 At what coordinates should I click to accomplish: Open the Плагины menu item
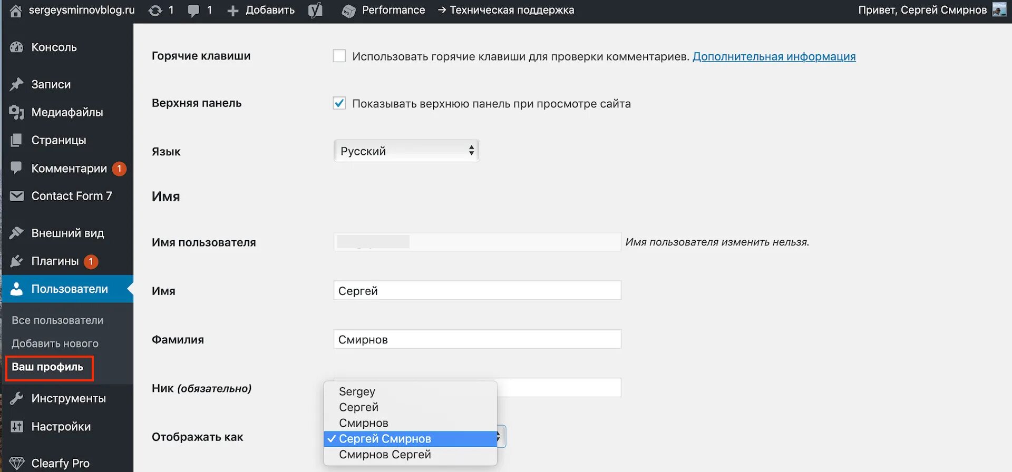pyautogui.click(x=55, y=261)
